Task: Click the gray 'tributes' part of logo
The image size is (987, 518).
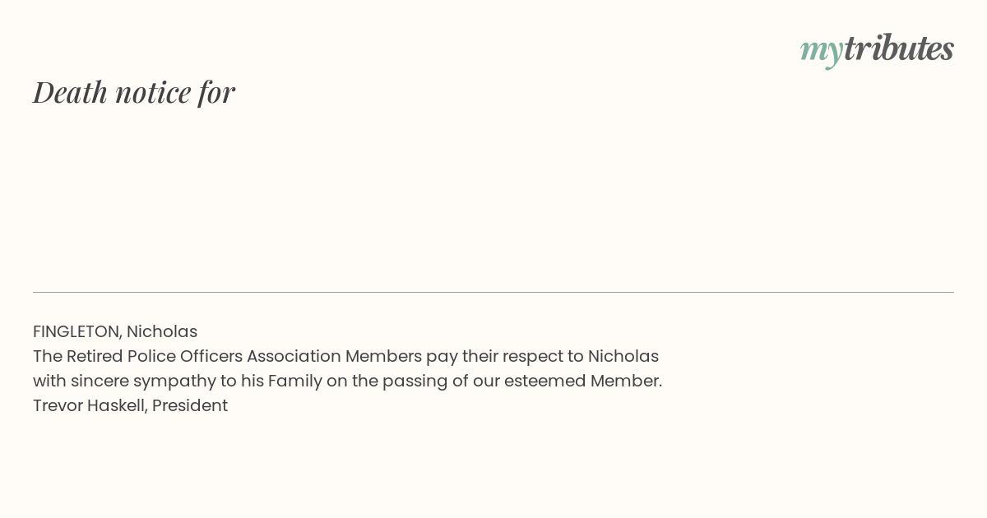Action: click(899, 48)
